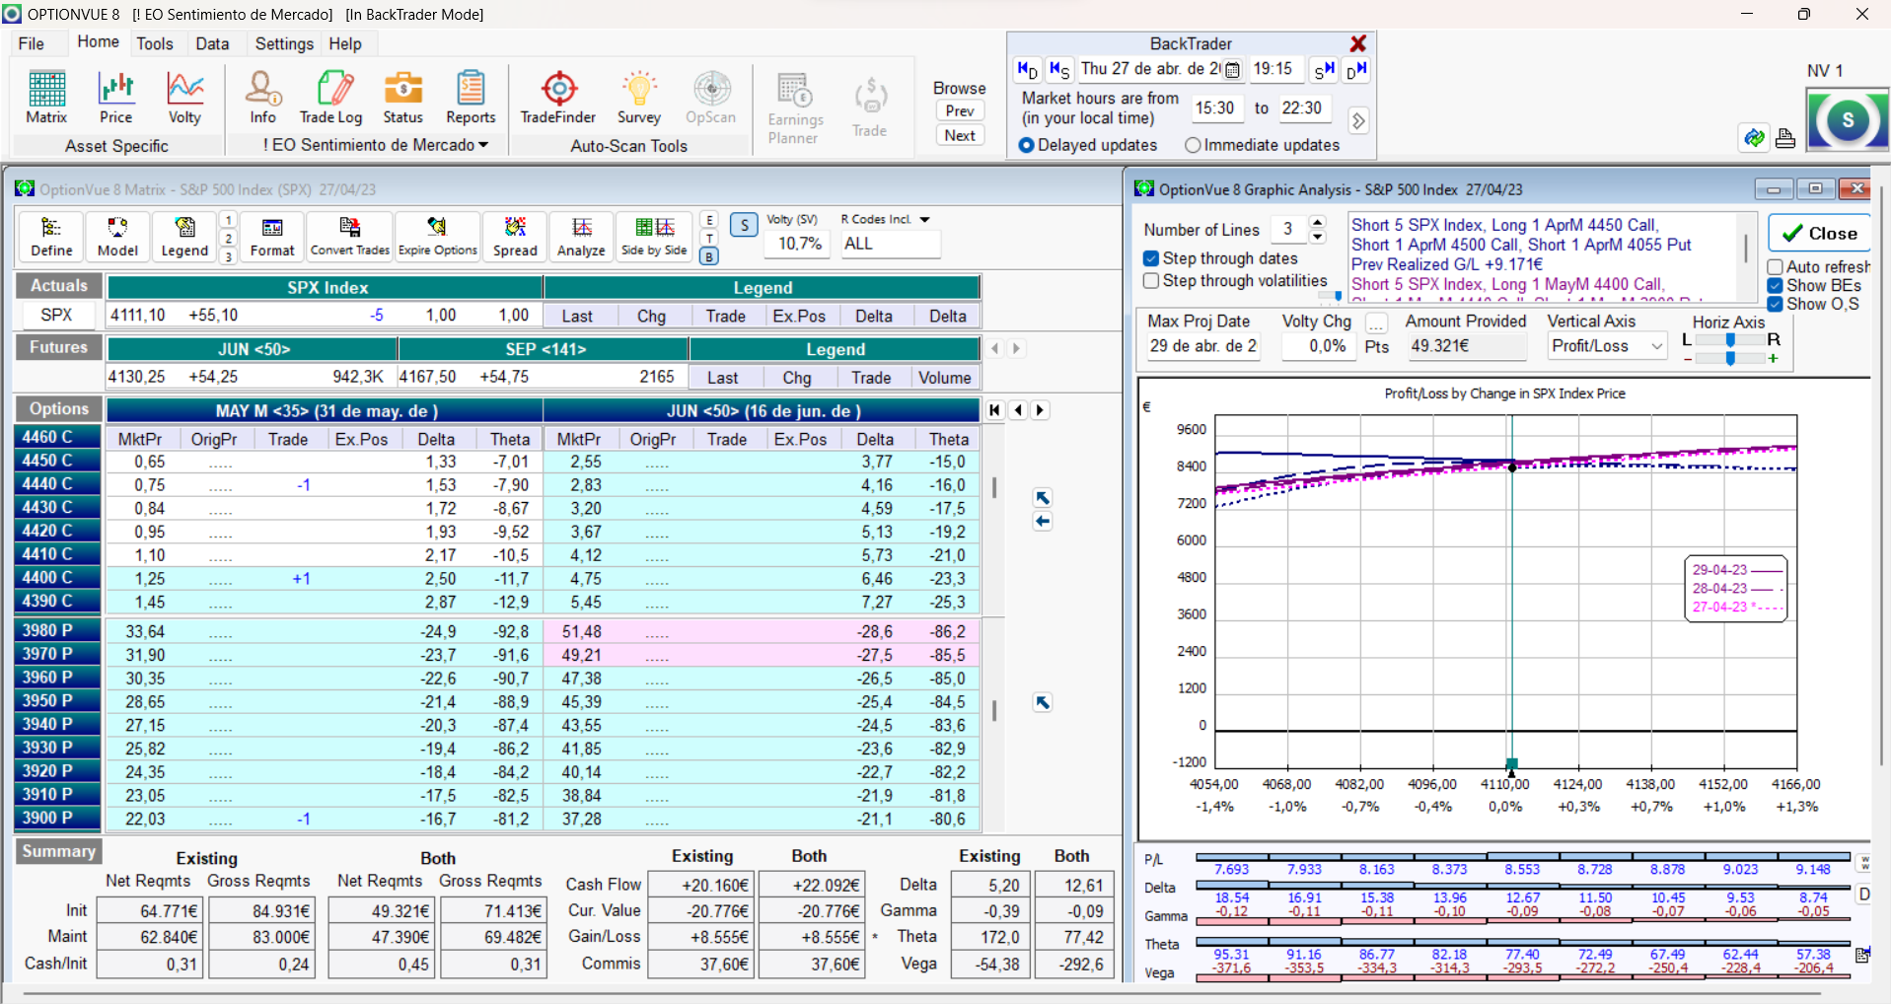The height and width of the screenshot is (1004, 1891).
Task: Adjust the lower Horiz Axis slider
Action: pos(1730,359)
